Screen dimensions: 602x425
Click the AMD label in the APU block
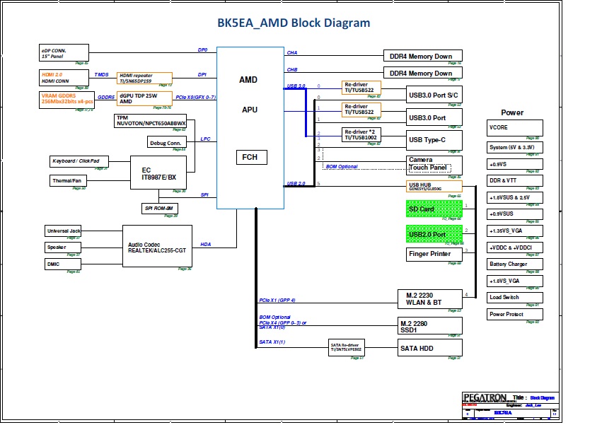pos(248,80)
